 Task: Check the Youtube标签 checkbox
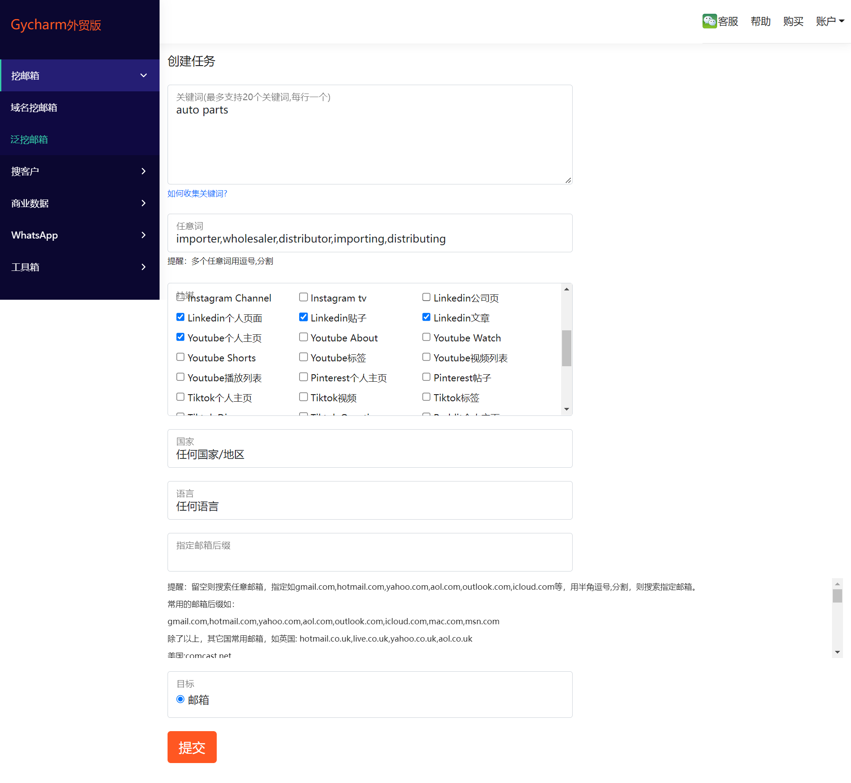click(x=304, y=357)
